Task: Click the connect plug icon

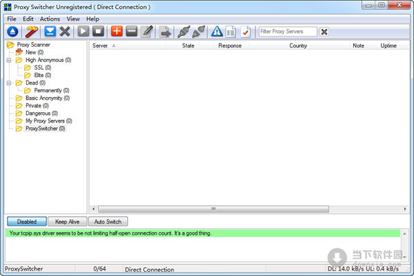Action: (x=184, y=32)
